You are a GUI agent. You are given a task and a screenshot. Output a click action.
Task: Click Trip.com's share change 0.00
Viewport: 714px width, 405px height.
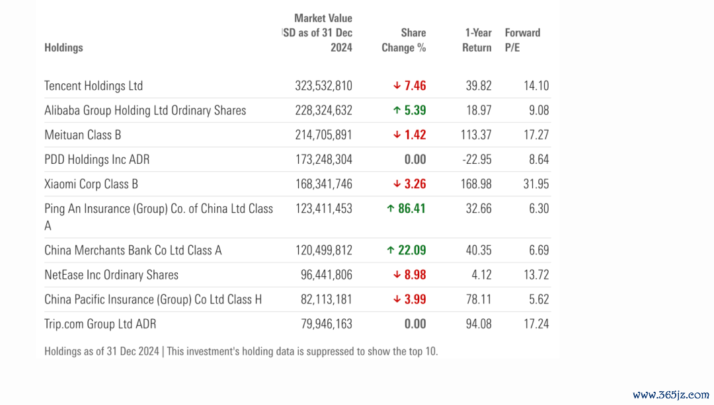click(415, 324)
